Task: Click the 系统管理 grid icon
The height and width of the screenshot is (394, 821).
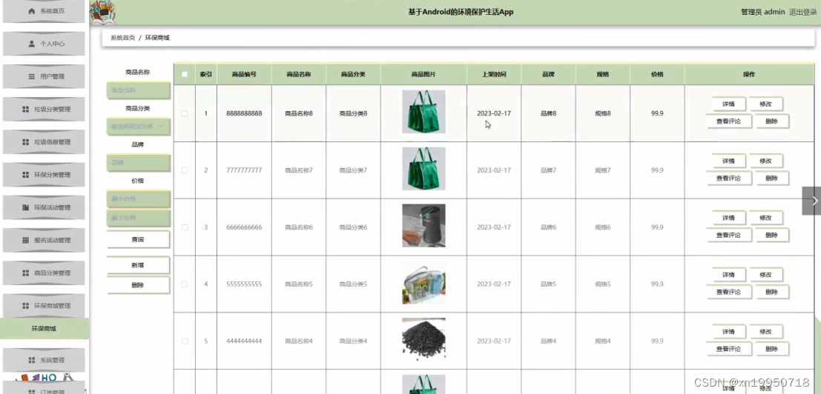Action: coord(31,360)
